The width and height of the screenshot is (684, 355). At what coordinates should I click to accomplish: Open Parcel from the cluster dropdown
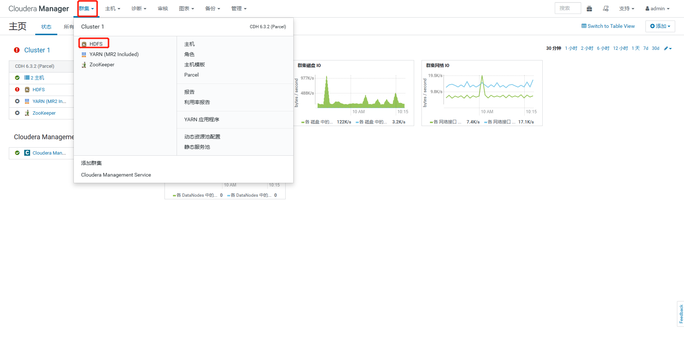[191, 75]
